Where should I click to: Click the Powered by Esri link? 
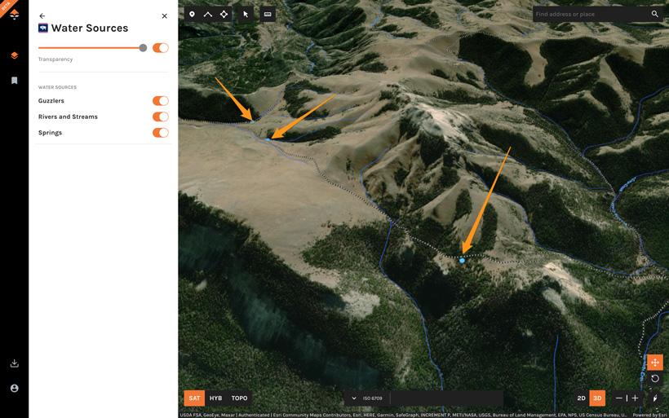[x=648, y=415]
